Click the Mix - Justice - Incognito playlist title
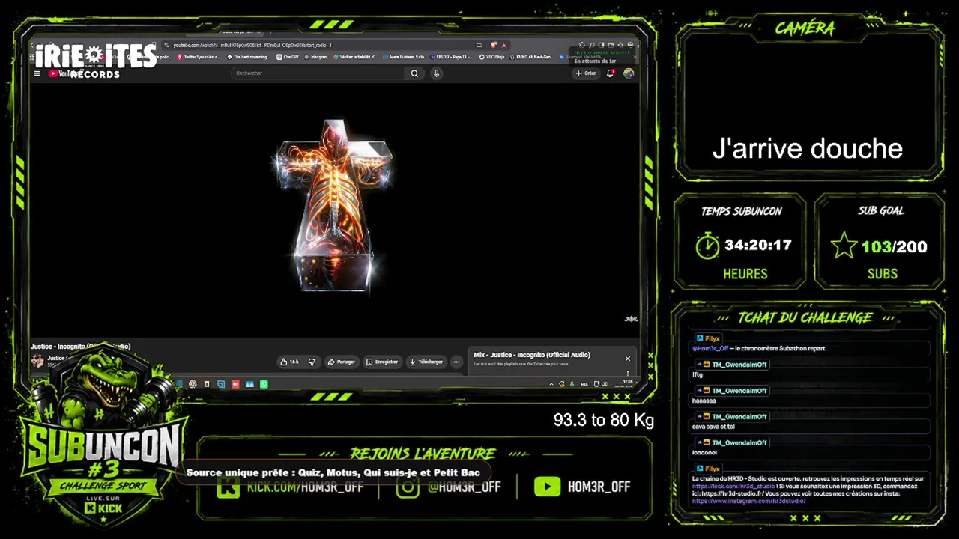Viewport: 959px width, 539px height. (532, 355)
